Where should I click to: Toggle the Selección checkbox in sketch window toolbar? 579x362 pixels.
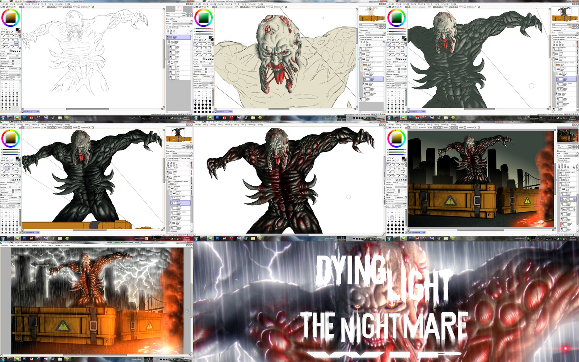(34, 7)
